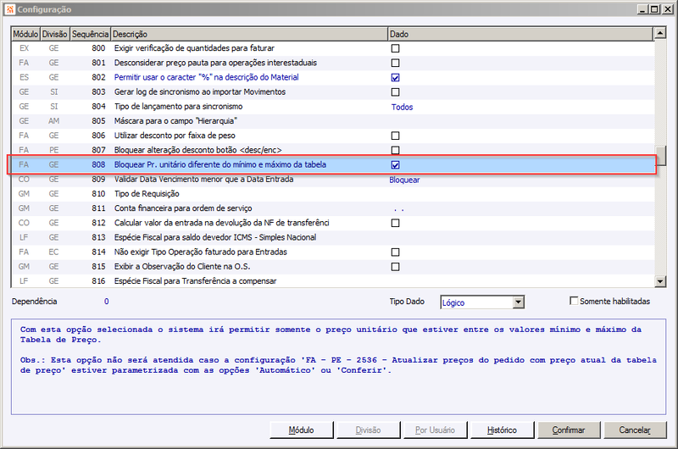Screen dimensions: 678x449
Task: Select row 'Máscara para o campo Hierarquia'
Action: [332, 121]
